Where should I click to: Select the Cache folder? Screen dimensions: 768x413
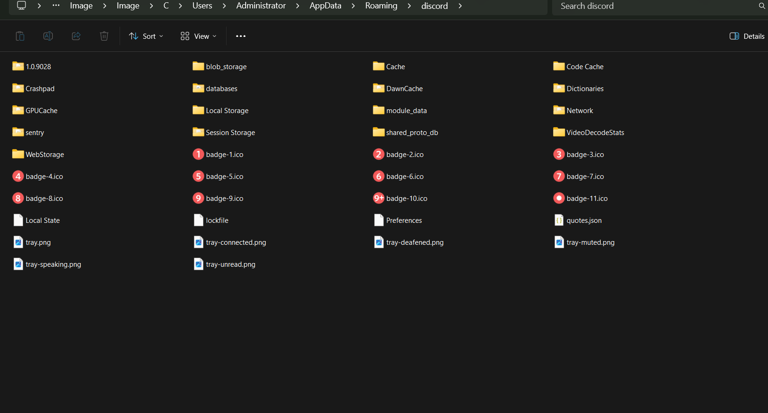point(389,66)
